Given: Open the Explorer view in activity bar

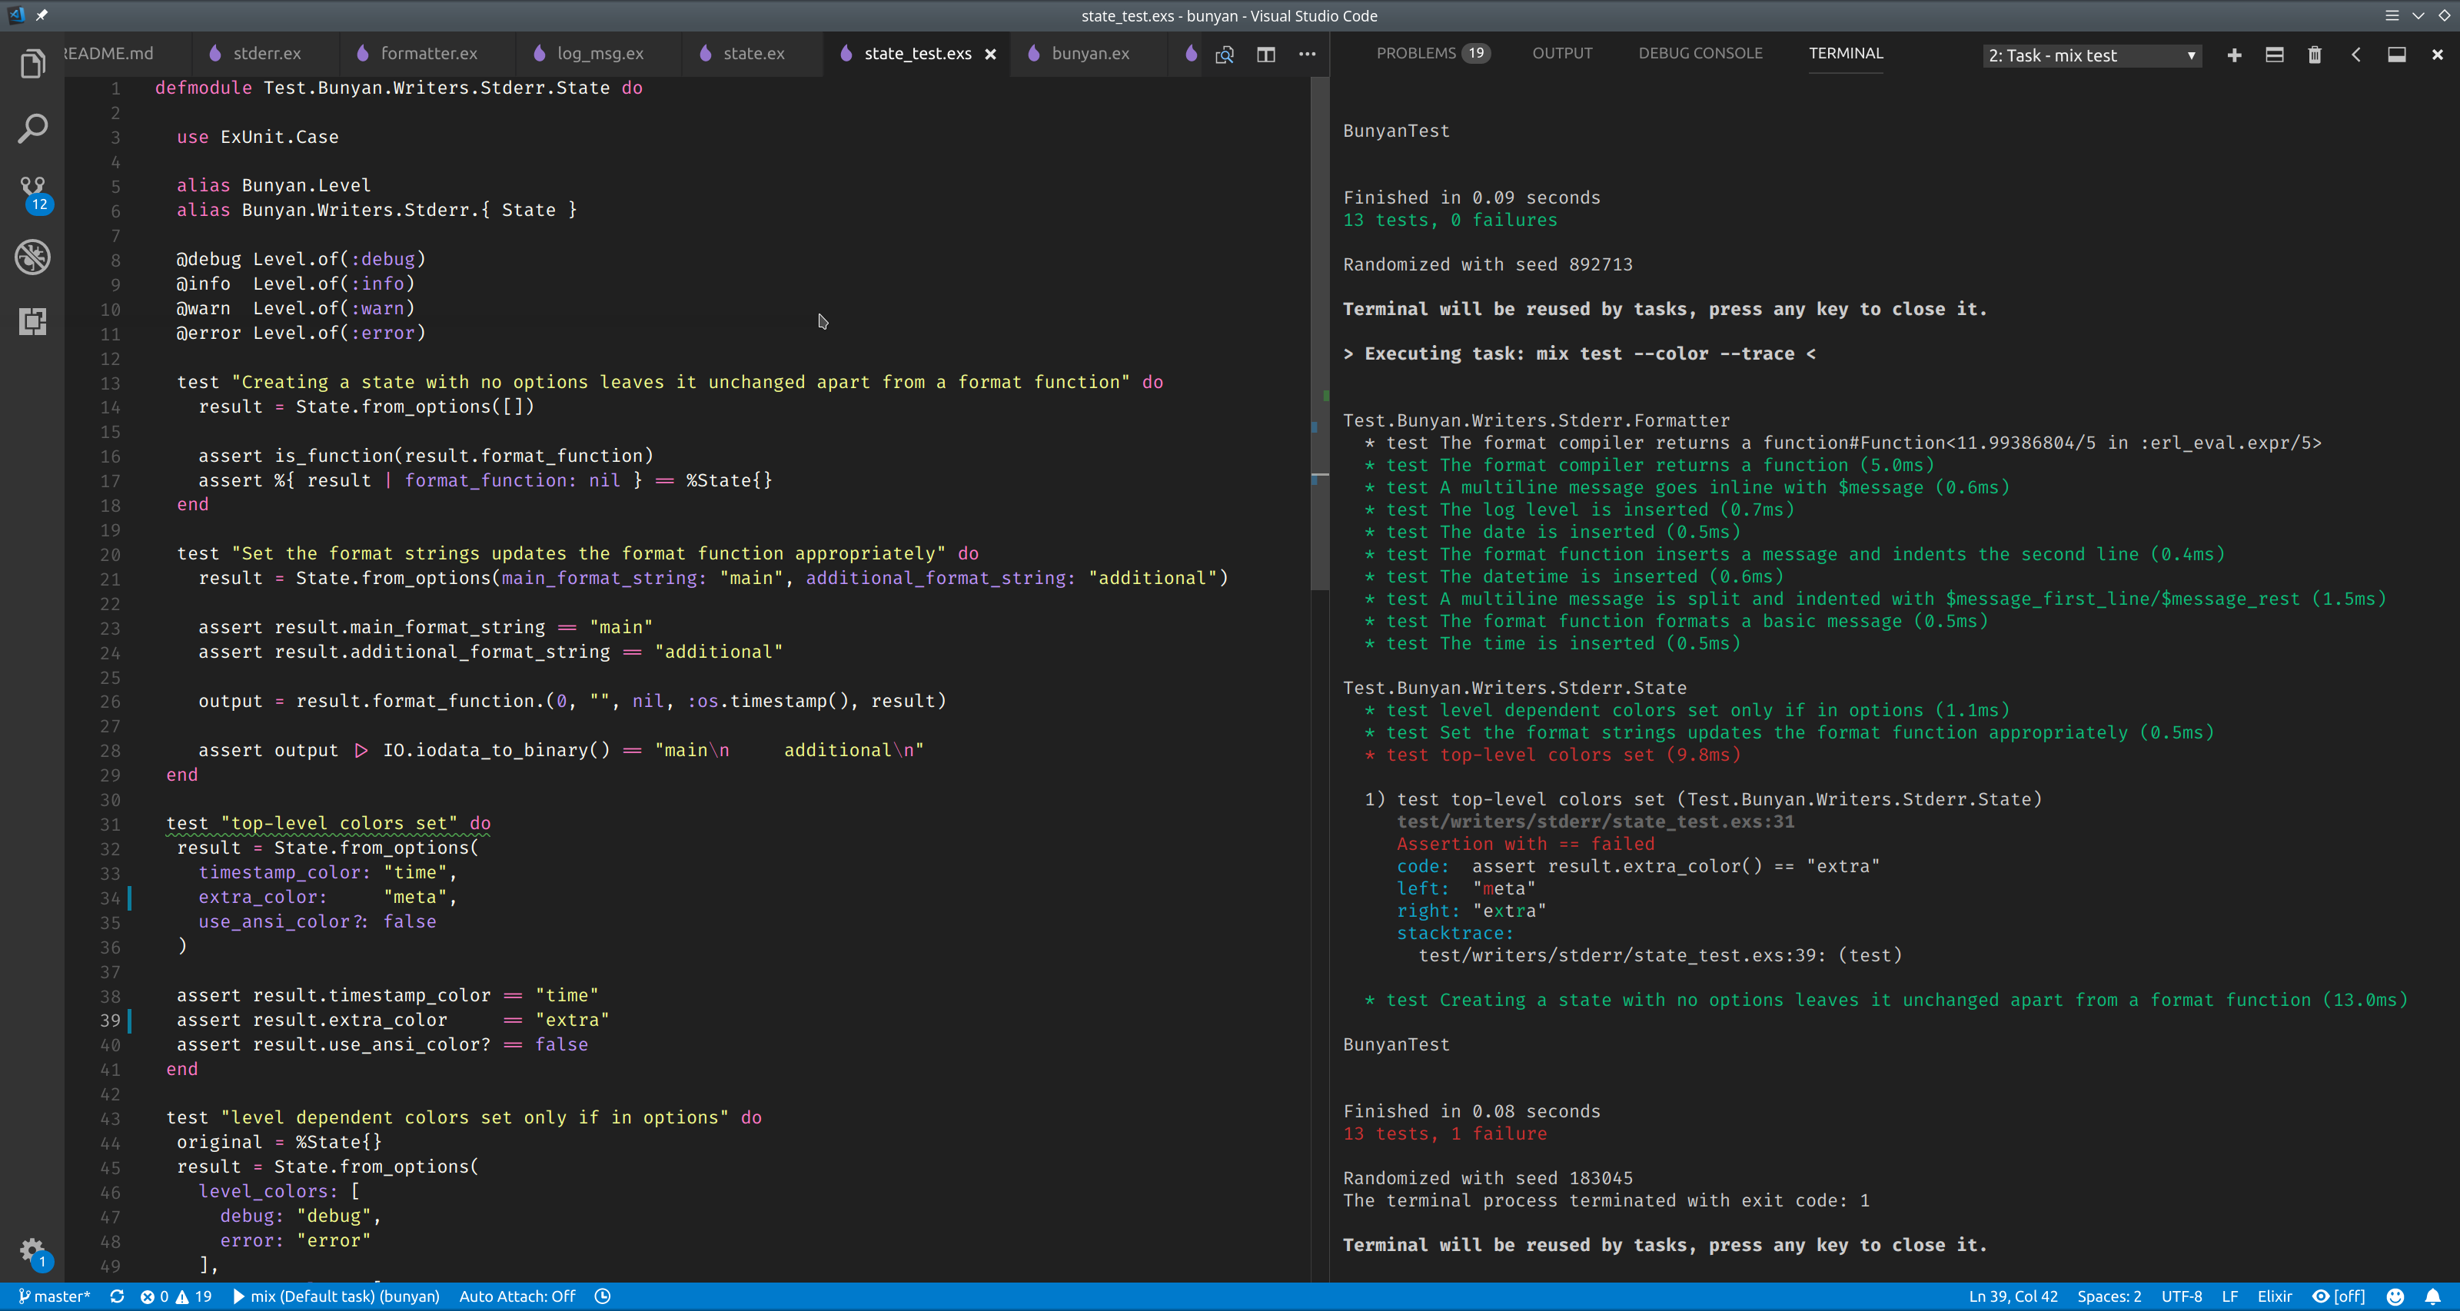Looking at the screenshot, I should pyautogui.click(x=32, y=64).
